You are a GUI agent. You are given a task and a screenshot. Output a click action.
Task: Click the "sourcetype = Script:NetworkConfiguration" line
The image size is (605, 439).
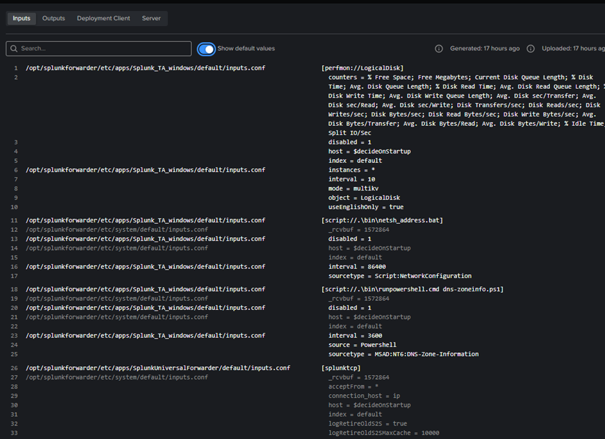tap(399, 276)
